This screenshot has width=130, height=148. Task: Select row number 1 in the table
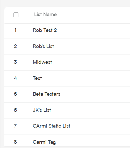15,30
